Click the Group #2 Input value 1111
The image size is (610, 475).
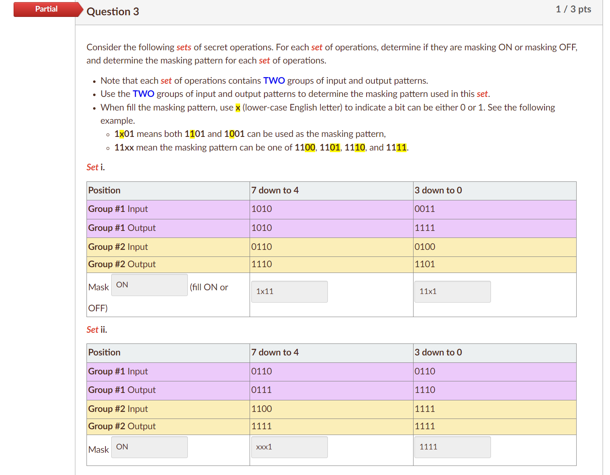pyautogui.click(x=425, y=409)
